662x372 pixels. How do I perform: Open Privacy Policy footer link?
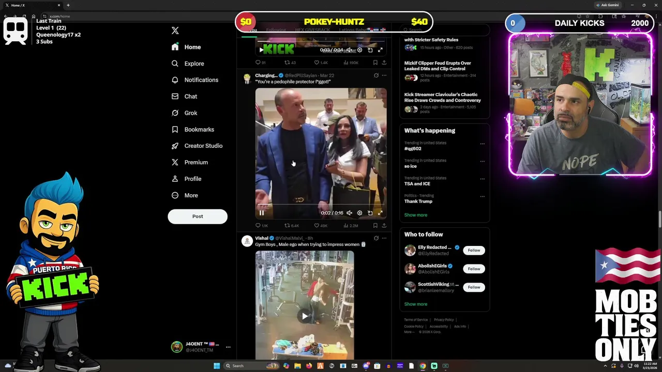point(444,320)
